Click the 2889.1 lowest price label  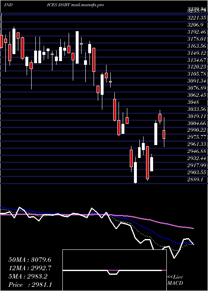click(196, 180)
